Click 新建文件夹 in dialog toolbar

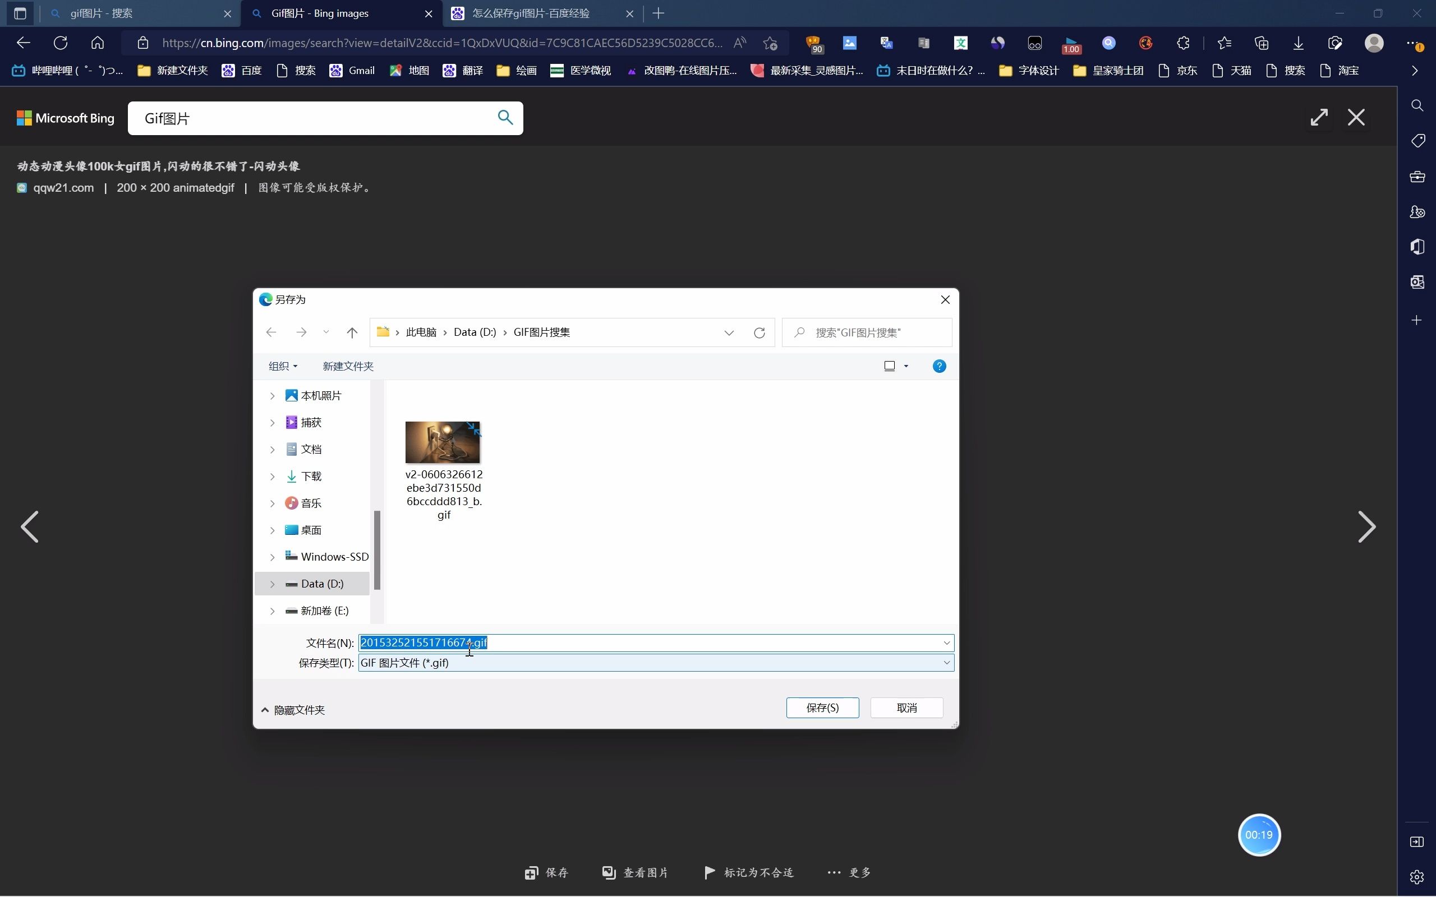(x=348, y=366)
